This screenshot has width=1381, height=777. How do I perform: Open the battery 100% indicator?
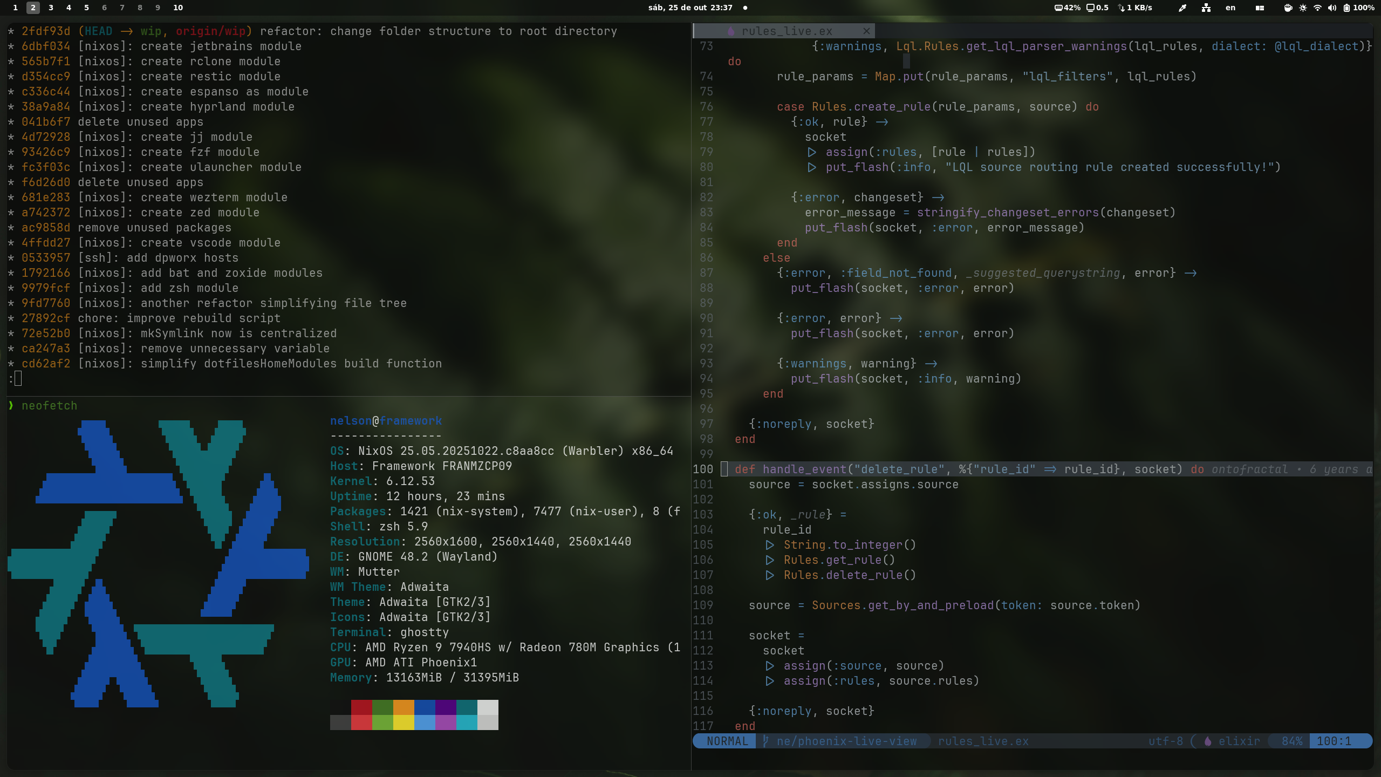pos(1358,8)
